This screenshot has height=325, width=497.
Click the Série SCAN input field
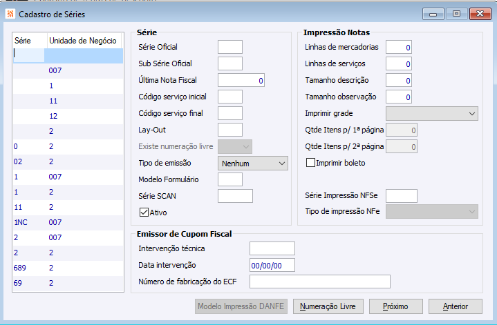[235, 196]
